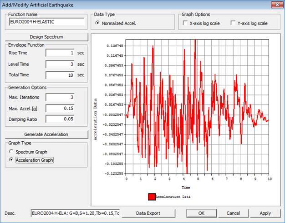This screenshot has width=285, height=223.
Task: Click the Rise Time input field
Action: coord(60,53)
